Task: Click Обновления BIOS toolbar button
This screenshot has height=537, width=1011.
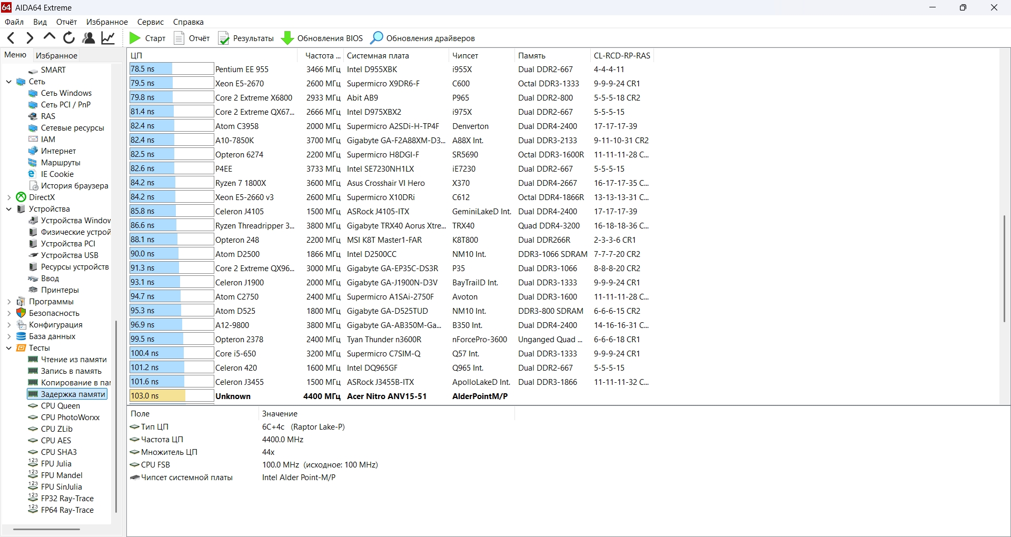Action: [x=322, y=38]
